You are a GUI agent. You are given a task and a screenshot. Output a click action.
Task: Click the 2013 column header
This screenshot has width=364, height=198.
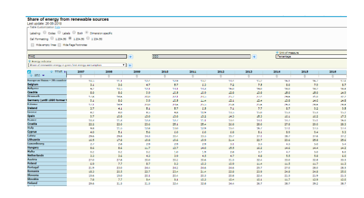pyautogui.click(x=249, y=72)
